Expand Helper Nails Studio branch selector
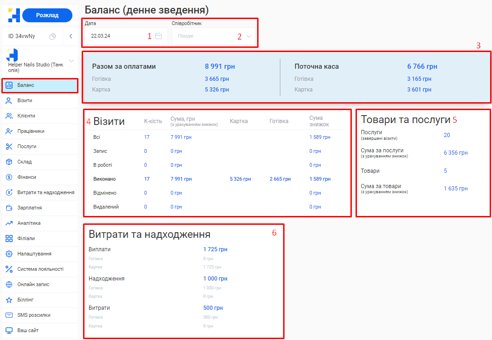Screen dimensions: 492x340 tap(71, 61)
